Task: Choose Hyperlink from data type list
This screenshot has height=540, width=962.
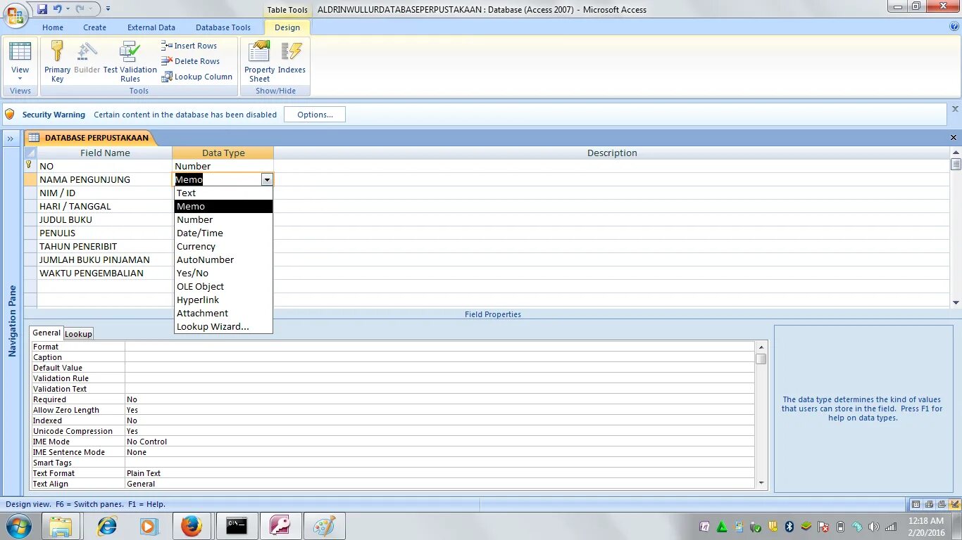Action: click(223, 300)
